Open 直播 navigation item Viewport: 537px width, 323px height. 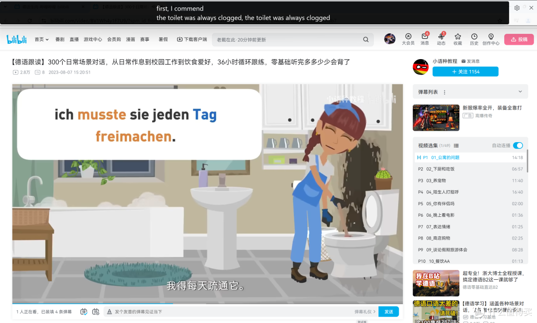74,39
